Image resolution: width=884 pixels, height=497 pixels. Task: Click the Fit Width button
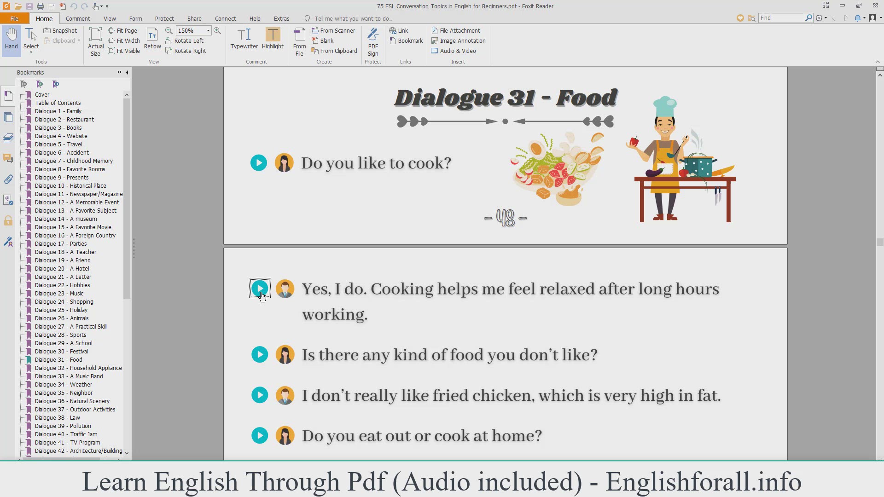124,40
